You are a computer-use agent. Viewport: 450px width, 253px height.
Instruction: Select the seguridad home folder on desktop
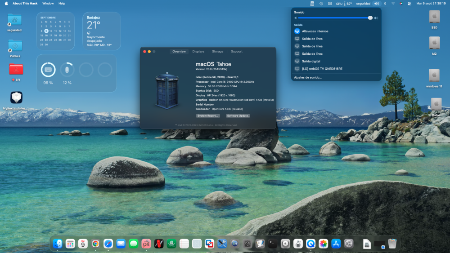coord(14,20)
